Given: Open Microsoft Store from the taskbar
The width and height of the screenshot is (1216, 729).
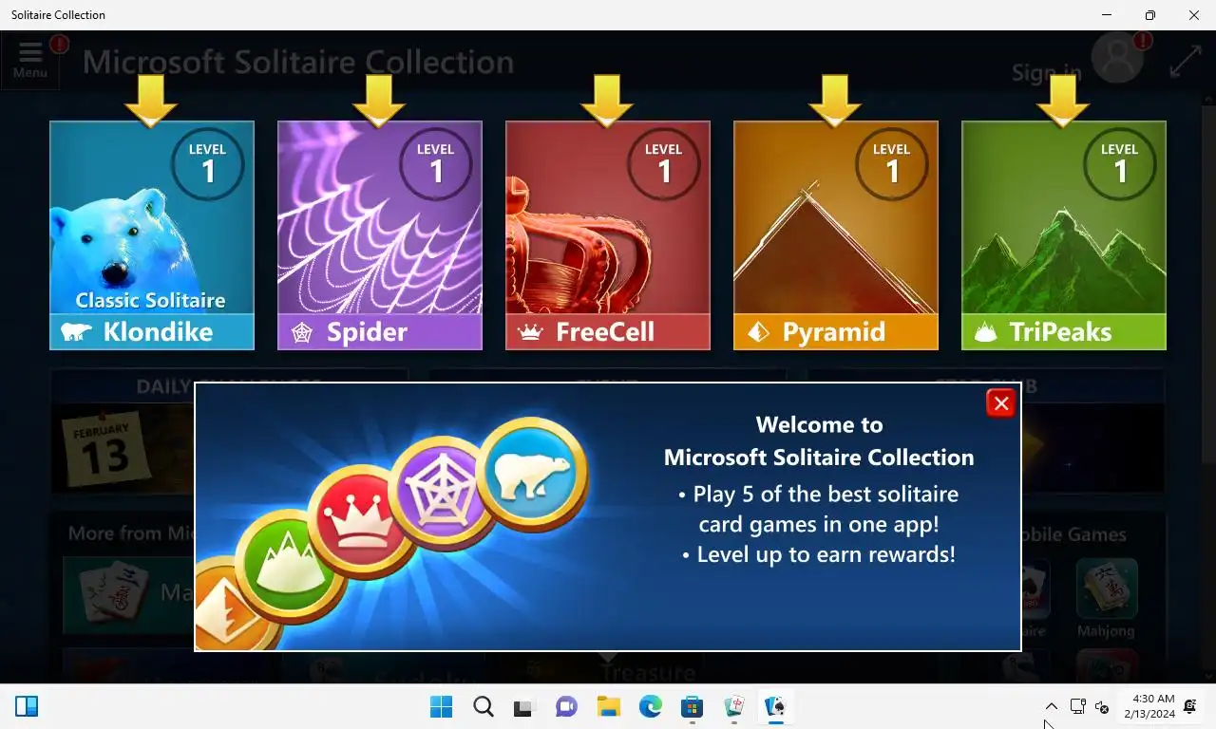Looking at the screenshot, I should pyautogui.click(x=692, y=706).
